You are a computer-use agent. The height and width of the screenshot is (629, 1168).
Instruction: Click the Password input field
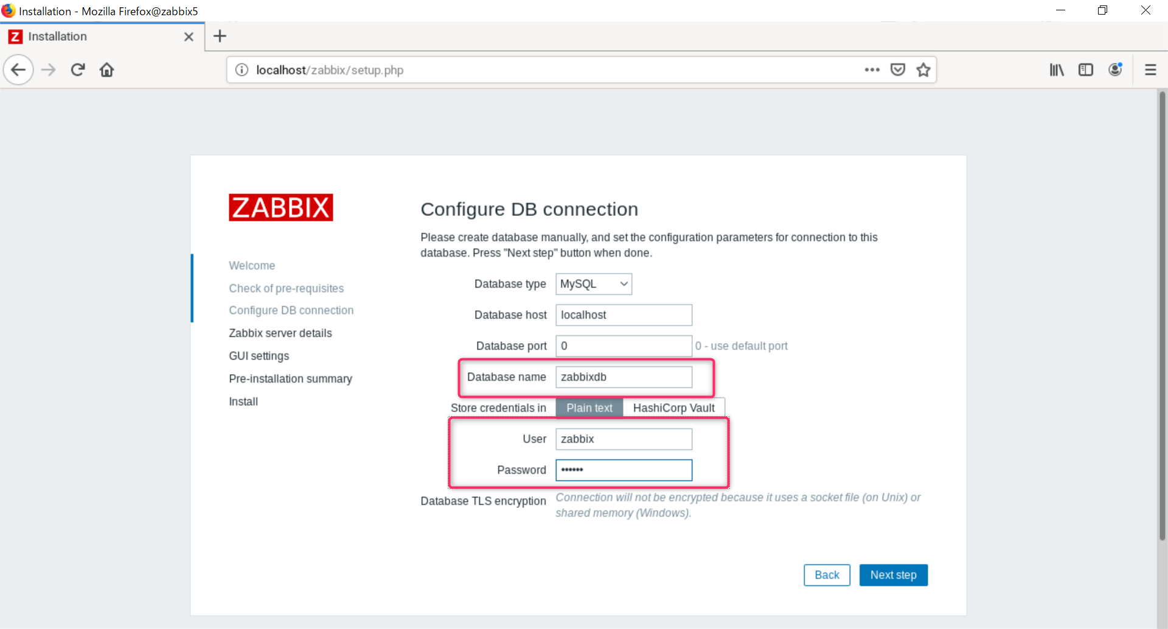coord(624,470)
